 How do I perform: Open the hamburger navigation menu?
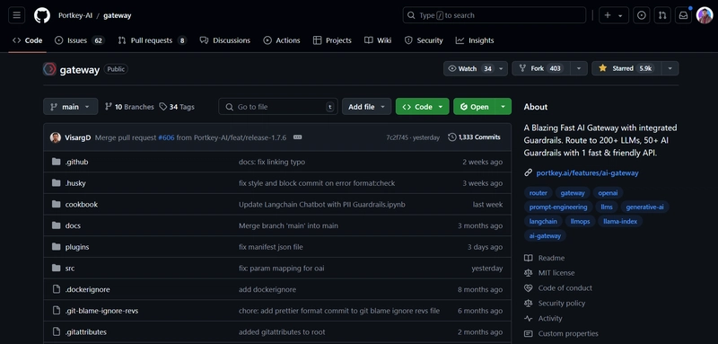(16, 15)
